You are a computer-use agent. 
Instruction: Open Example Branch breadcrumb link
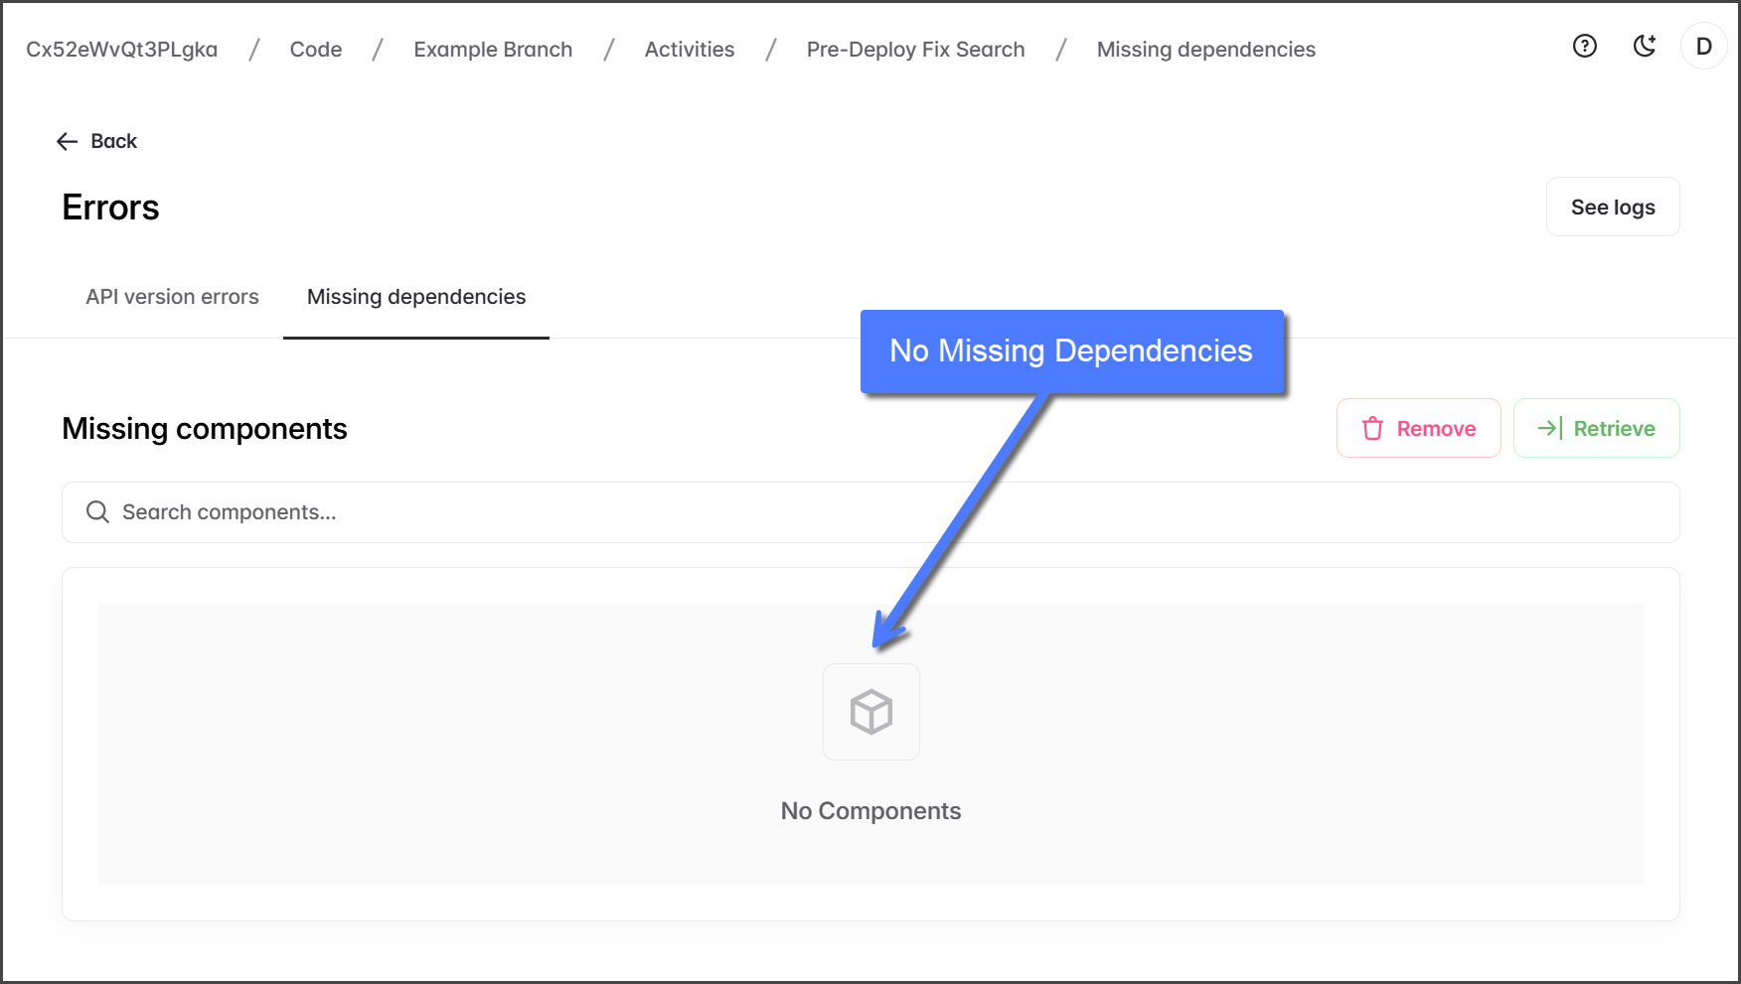pos(493,50)
